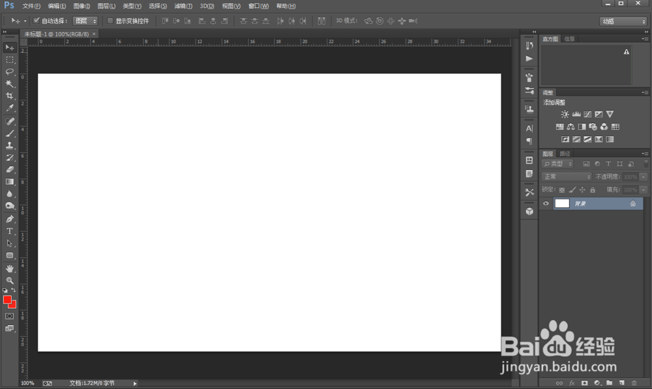
Task: Select the Pen tool
Action: tap(10, 219)
